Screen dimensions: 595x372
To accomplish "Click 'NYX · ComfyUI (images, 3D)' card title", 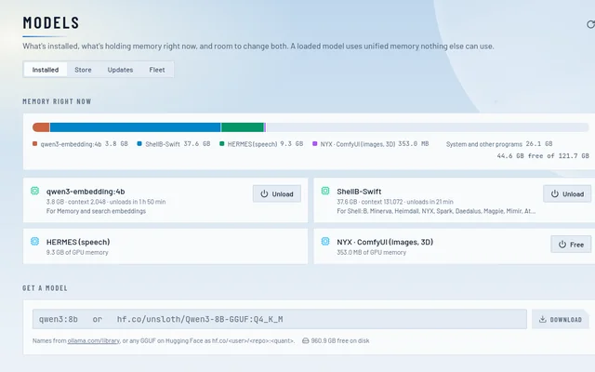I will click(385, 242).
